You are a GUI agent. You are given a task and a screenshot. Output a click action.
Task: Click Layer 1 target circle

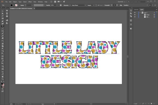coord(154,12)
